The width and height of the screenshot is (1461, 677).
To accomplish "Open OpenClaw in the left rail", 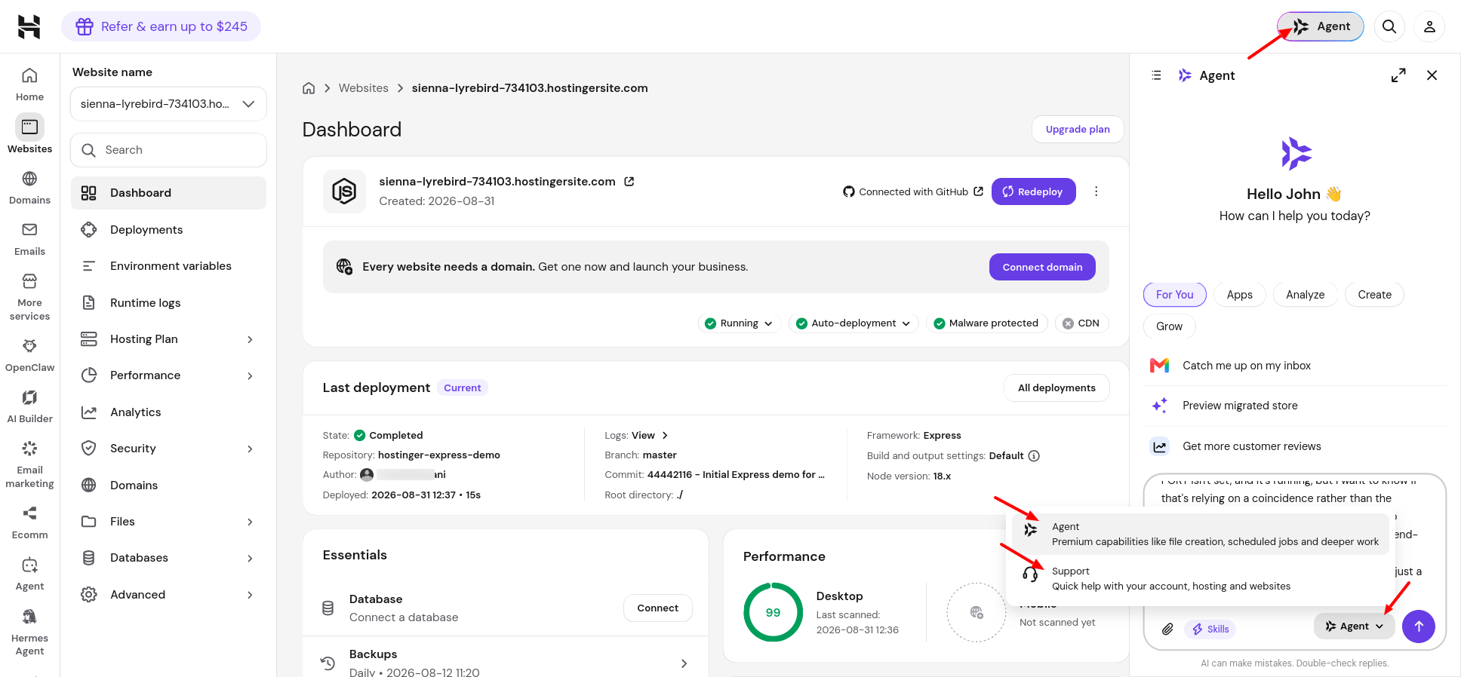I will [29, 354].
